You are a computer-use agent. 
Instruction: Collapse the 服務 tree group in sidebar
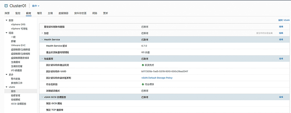[x=6, y=20]
